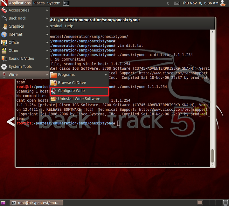Open the Terminal menu in terminal window

tap(56, 26)
